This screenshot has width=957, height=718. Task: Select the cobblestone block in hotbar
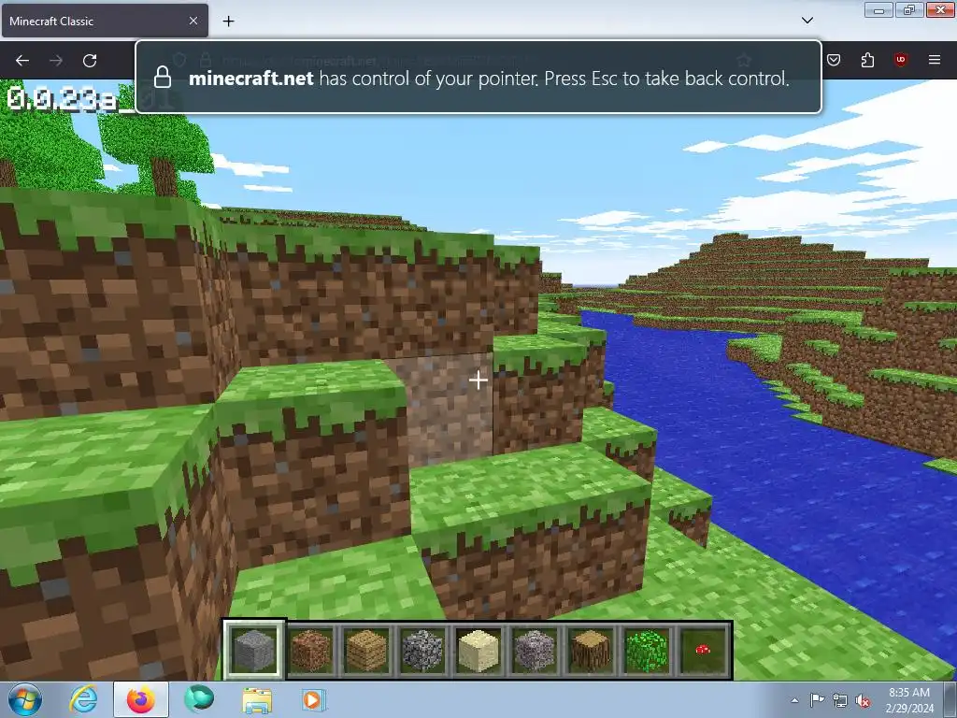pyautogui.click(x=422, y=651)
